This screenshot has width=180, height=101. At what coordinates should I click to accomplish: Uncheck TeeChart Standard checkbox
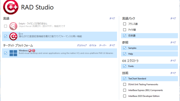[x=125, y=79]
